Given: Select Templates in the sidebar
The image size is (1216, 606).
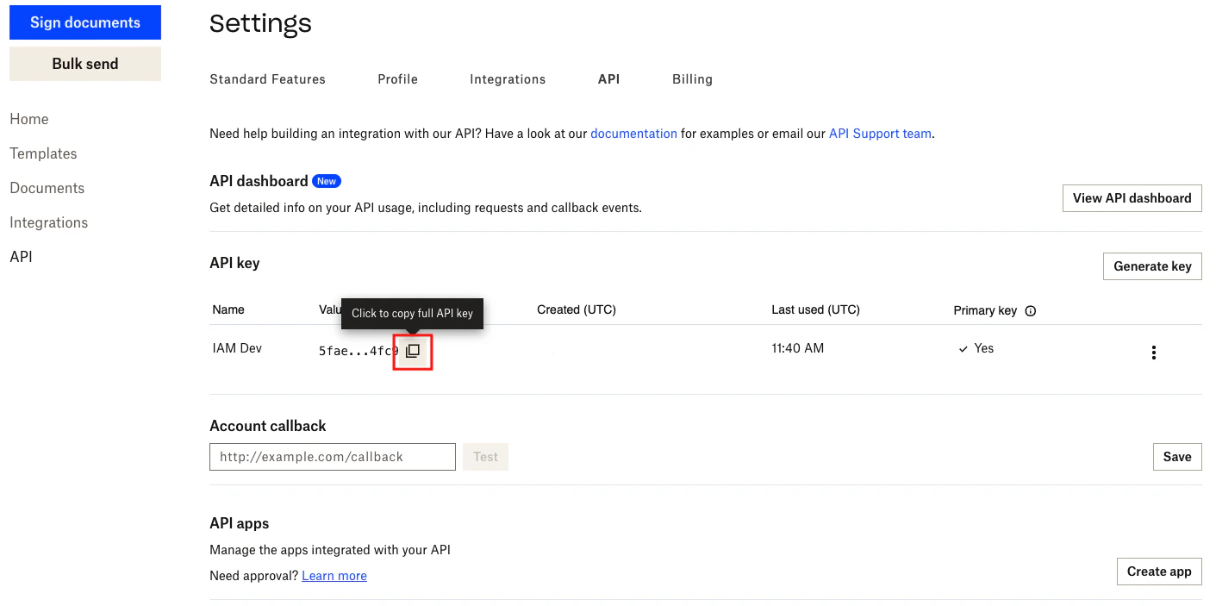Looking at the screenshot, I should (43, 153).
